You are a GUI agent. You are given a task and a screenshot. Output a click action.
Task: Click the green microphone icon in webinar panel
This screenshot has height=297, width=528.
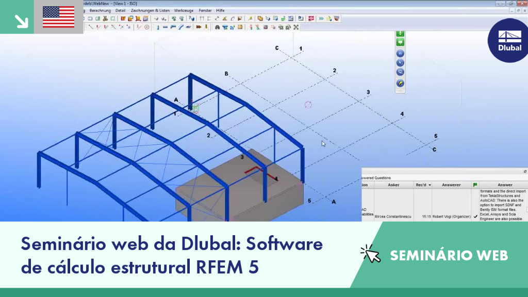pyautogui.click(x=400, y=33)
